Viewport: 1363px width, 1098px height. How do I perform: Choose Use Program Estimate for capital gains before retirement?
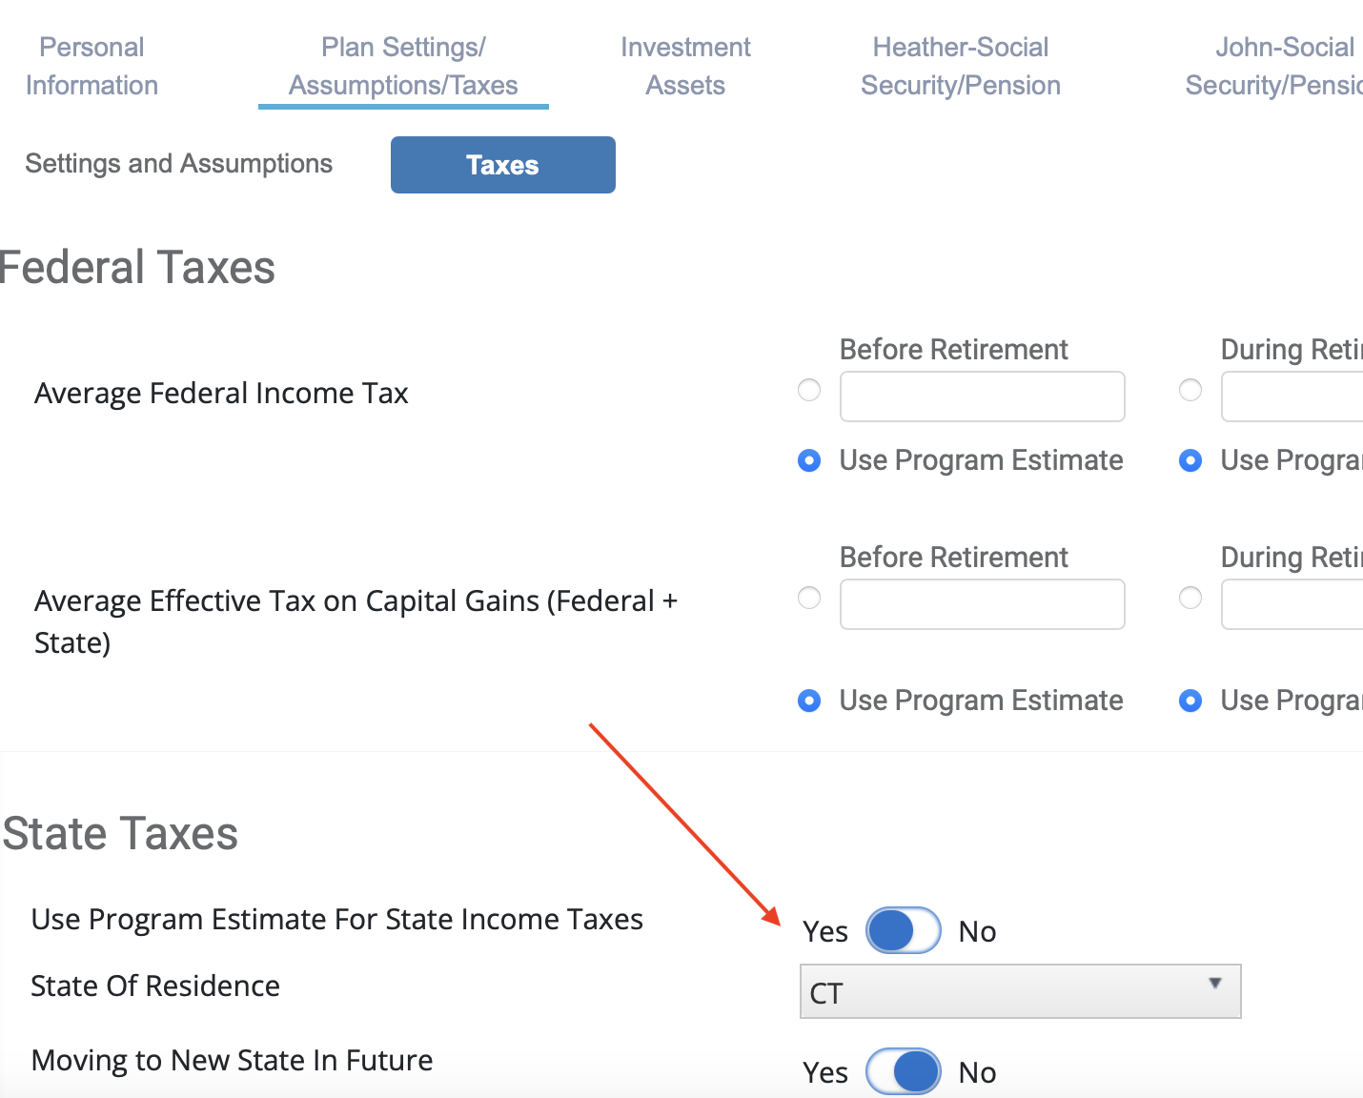pos(808,701)
